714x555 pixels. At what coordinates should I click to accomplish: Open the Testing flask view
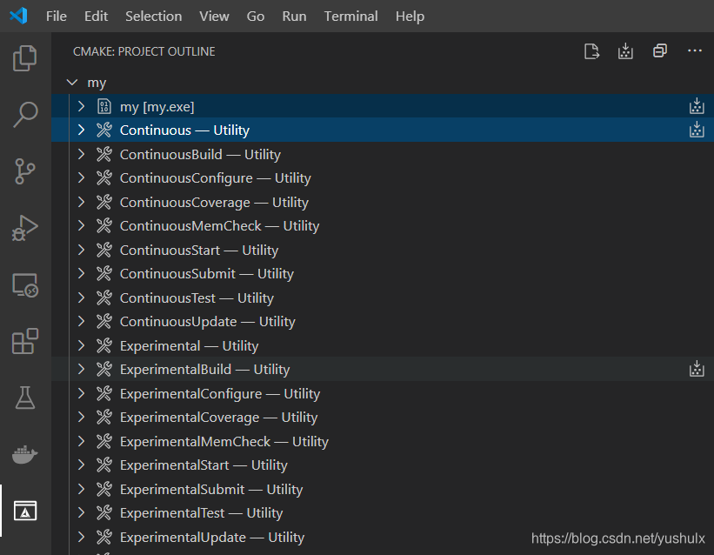(x=25, y=398)
